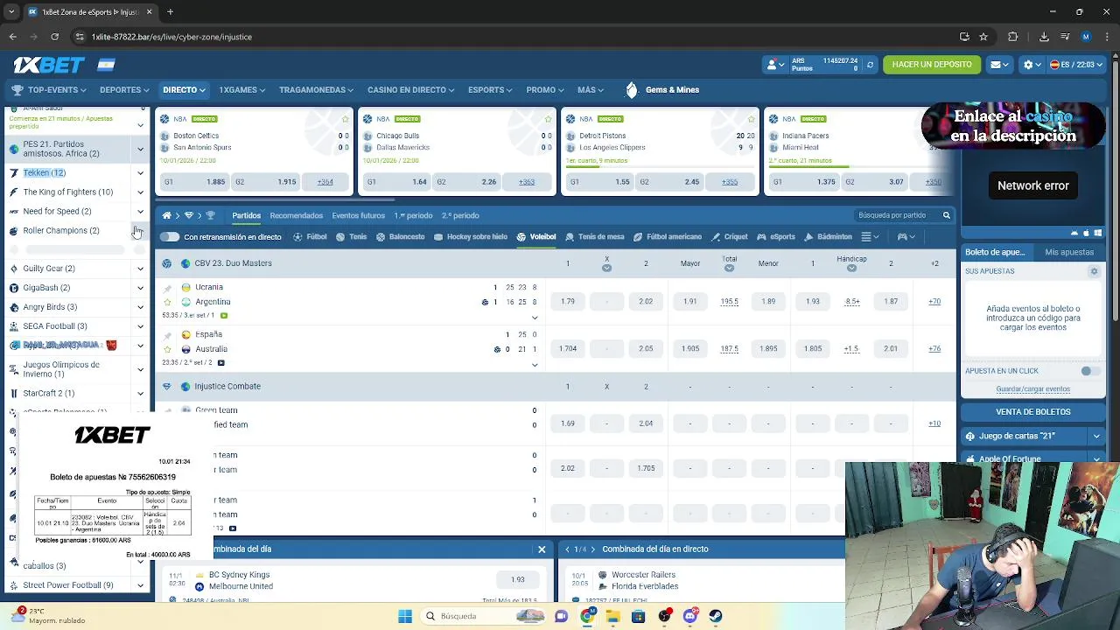Open bet slip settings gear
The height and width of the screenshot is (630, 1120).
pos(1094,271)
